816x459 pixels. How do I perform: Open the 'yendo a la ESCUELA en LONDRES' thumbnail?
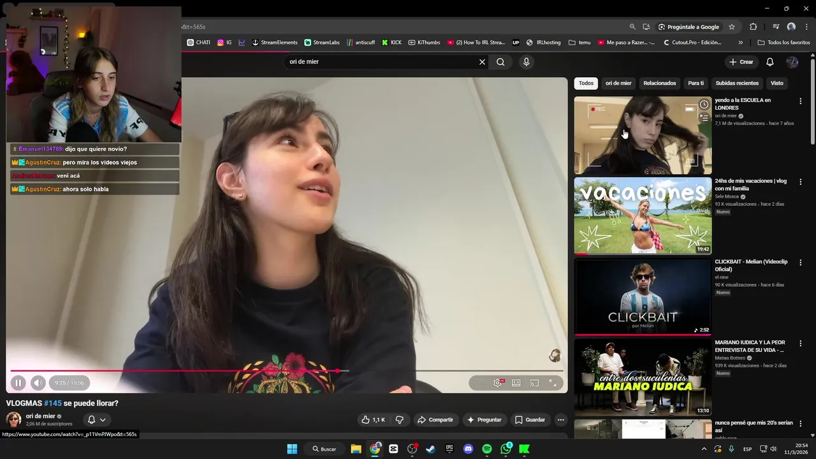click(643, 135)
